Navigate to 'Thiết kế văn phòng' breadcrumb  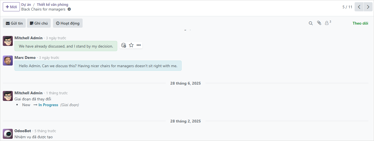(52, 4)
